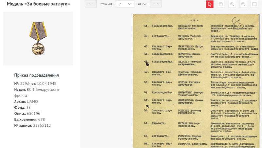Open the page number dropdown showing 7

[125, 4]
